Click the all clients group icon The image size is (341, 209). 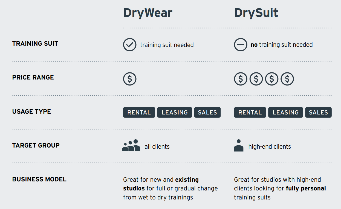(131, 146)
